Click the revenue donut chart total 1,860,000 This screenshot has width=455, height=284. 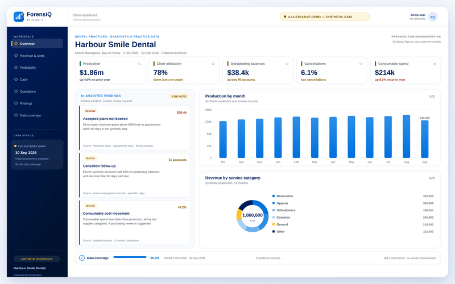[x=253, y=216]
